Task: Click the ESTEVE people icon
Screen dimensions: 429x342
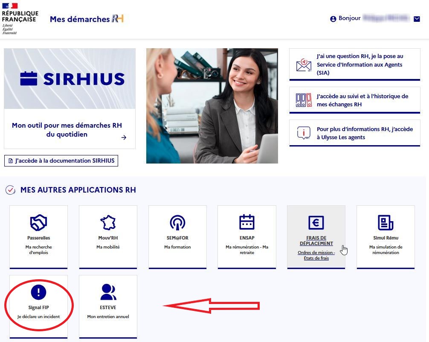Action: pos(108,292)
